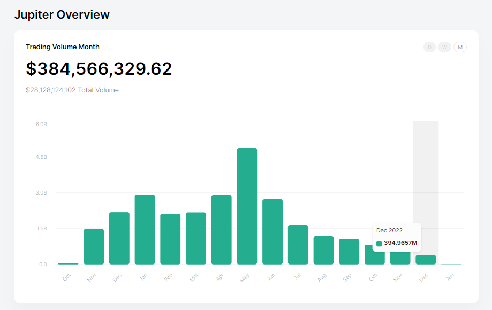The image size is (492, 310).
Task: Click the Jupiter Overview heading
Action: tap(62, 15)
